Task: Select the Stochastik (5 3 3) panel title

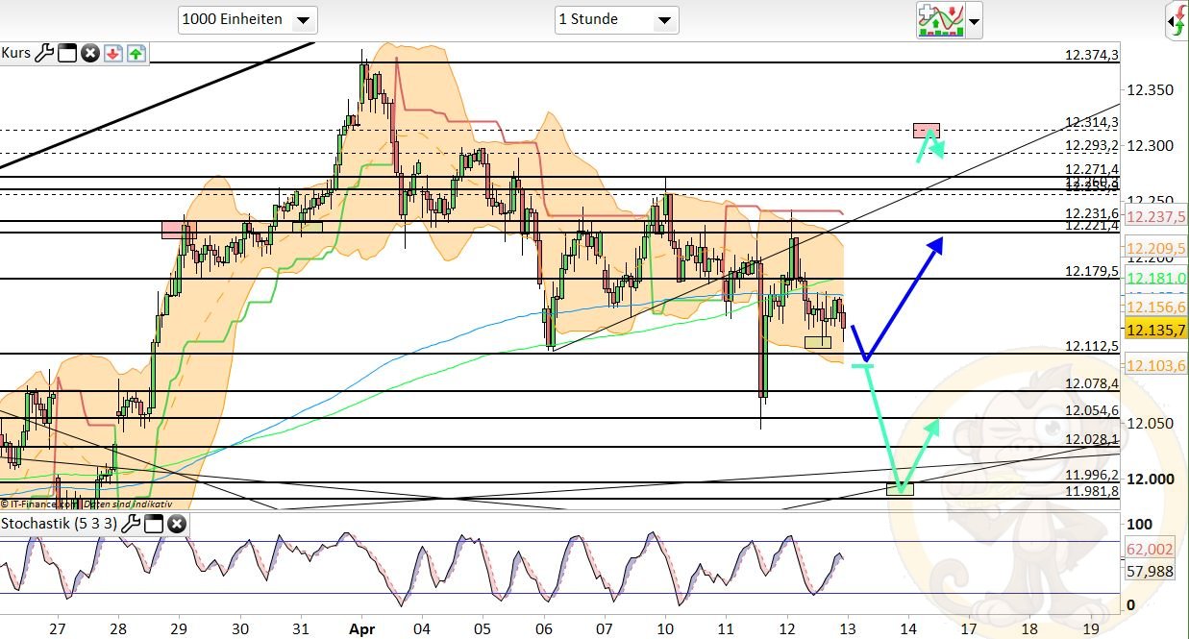Action: (x=58, y=525)
